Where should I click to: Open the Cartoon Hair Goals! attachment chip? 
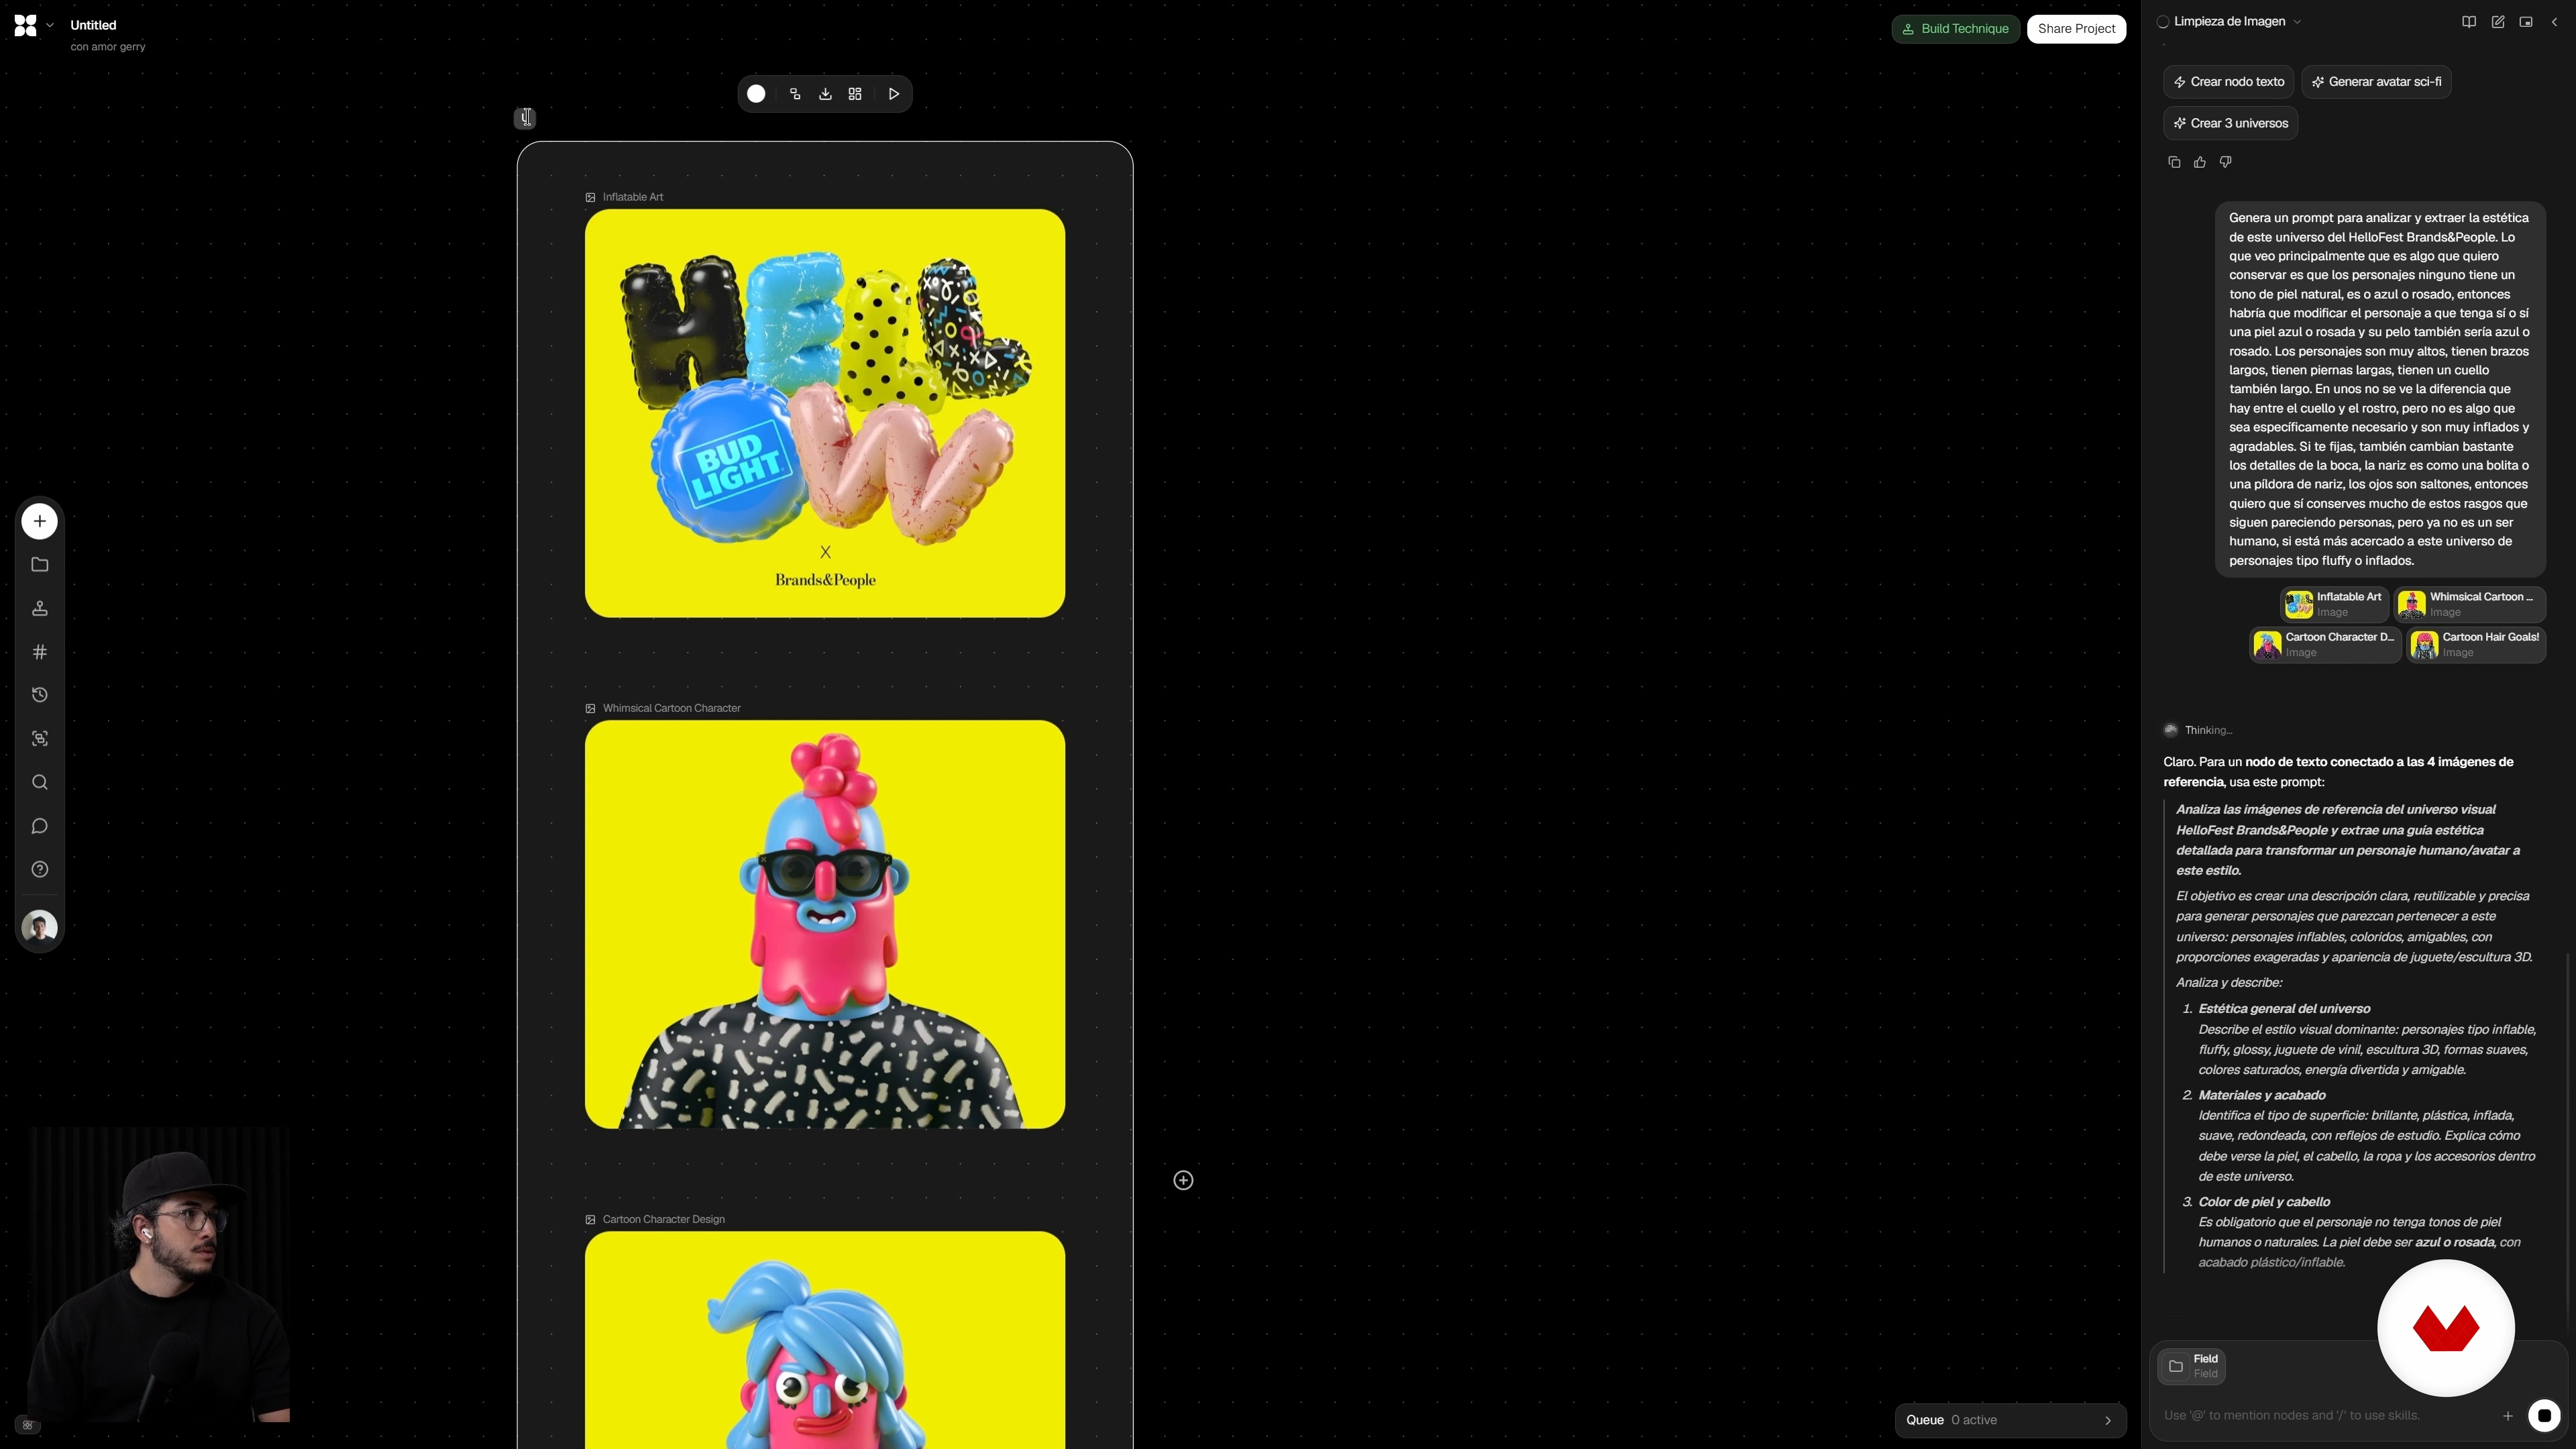click(2476, 644)
